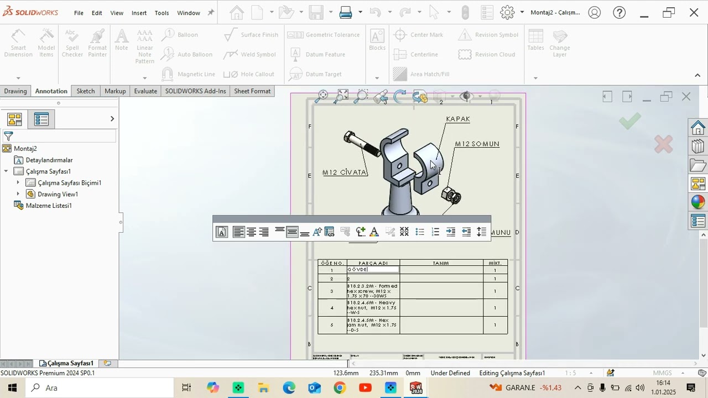708x398 pixels.
Task: Open the FeatureManager Design Tree tab icon
Action: (14, 119)
